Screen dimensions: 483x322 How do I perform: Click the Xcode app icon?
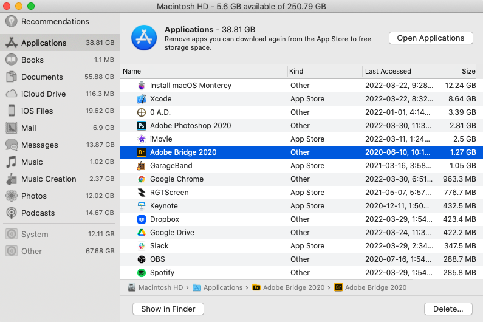point(141,99)
